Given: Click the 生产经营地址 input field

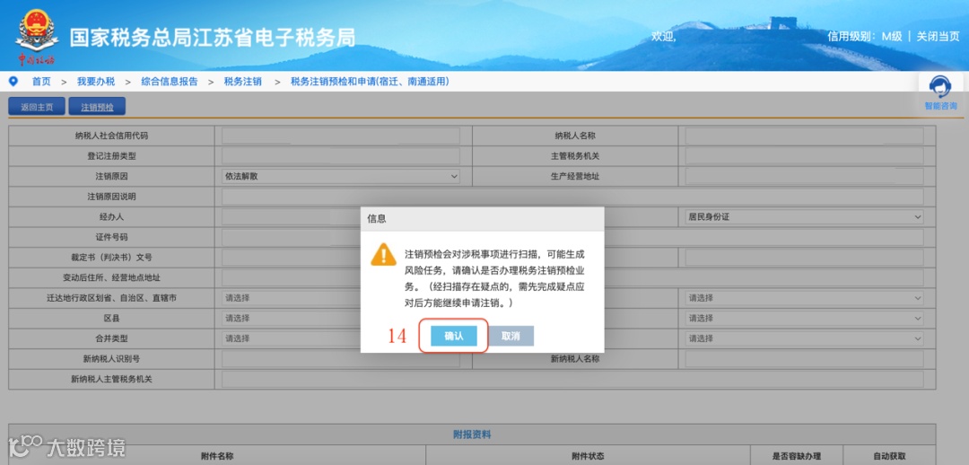Looking at the screenshot, I should coord(804,176).
